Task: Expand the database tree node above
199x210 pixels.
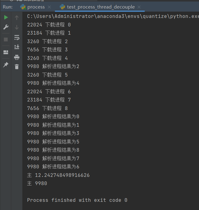Action: pyautogui.click(x=11, y=1)
